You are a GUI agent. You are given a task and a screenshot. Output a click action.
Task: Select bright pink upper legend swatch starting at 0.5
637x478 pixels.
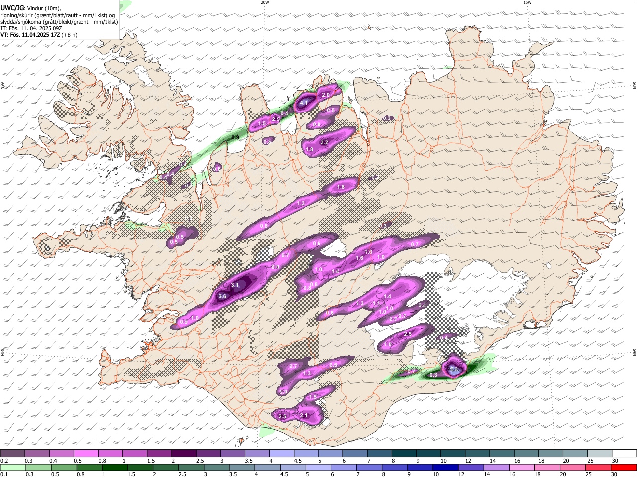86,453
